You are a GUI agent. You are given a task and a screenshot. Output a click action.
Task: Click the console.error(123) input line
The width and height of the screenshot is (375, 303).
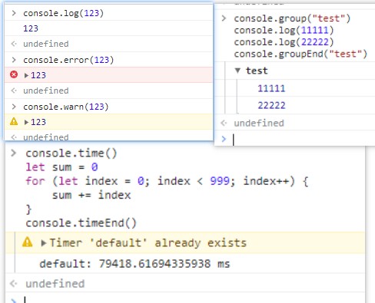(x=68, y=60)
